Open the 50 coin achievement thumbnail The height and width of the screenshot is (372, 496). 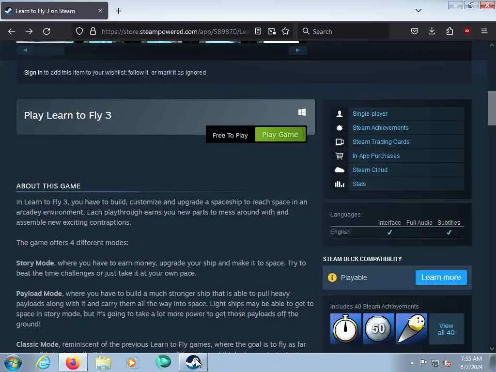(379, 329)
